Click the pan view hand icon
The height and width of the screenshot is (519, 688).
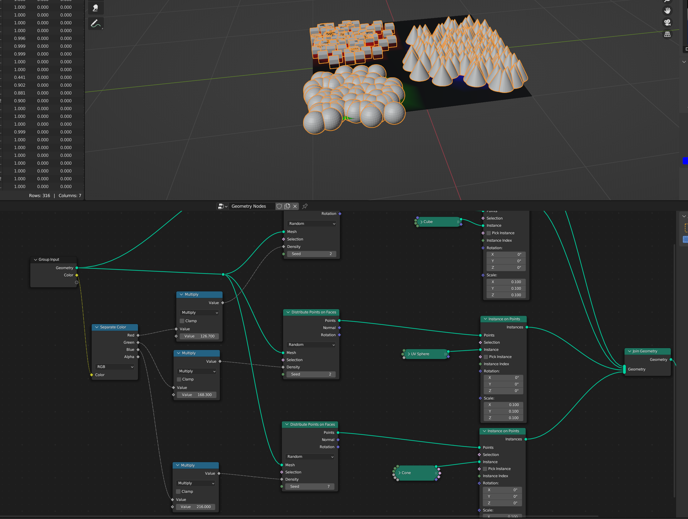click(x=667, y=11)
